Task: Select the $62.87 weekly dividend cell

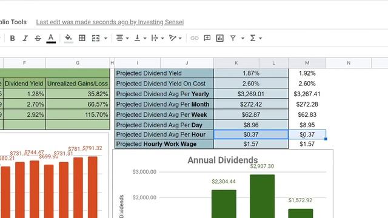Action: click(251, 114)
